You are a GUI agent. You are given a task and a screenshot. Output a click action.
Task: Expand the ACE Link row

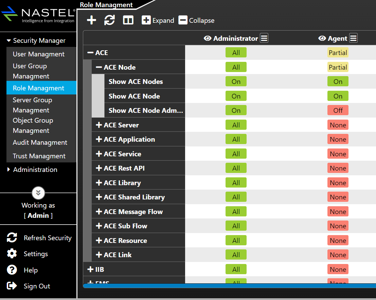tap(99, 255)
